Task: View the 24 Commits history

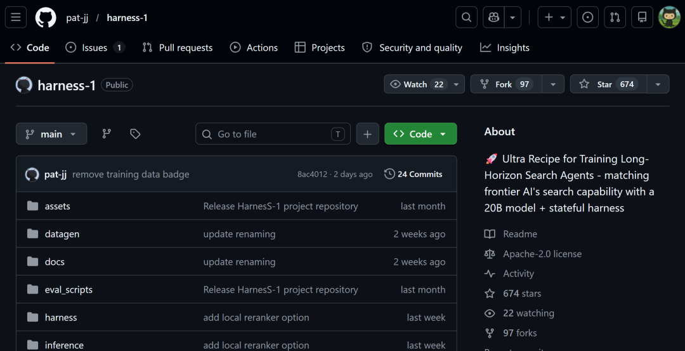Action: coord(414,175)
